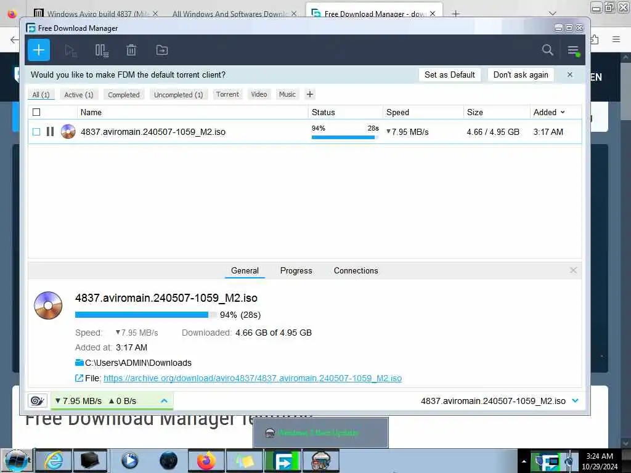Click Set as Default button
Viewport: 631px width, 473px height.
pyautogui.click(x=449, y=75)
